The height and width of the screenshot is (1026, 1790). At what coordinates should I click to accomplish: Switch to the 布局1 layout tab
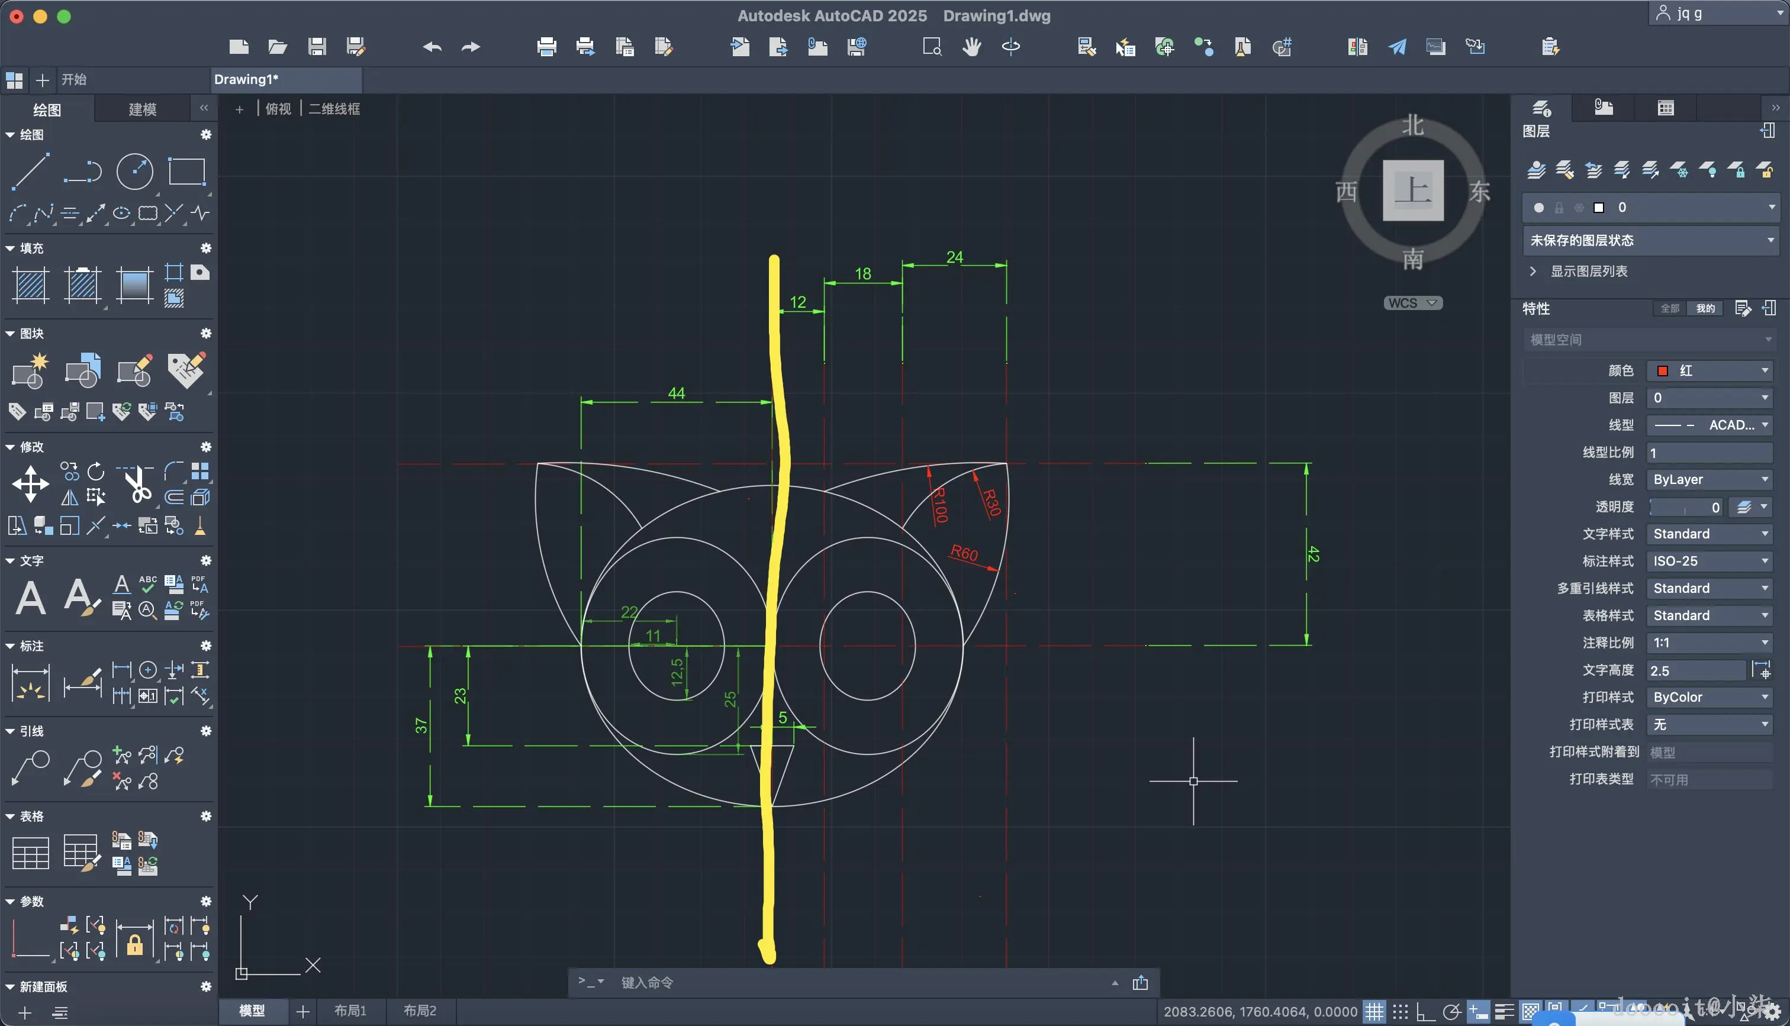[x=350, y=1011]
